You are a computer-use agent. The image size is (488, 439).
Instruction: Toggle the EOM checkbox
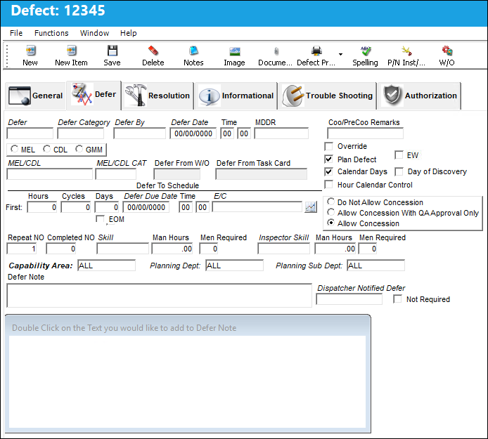point(101,219)
